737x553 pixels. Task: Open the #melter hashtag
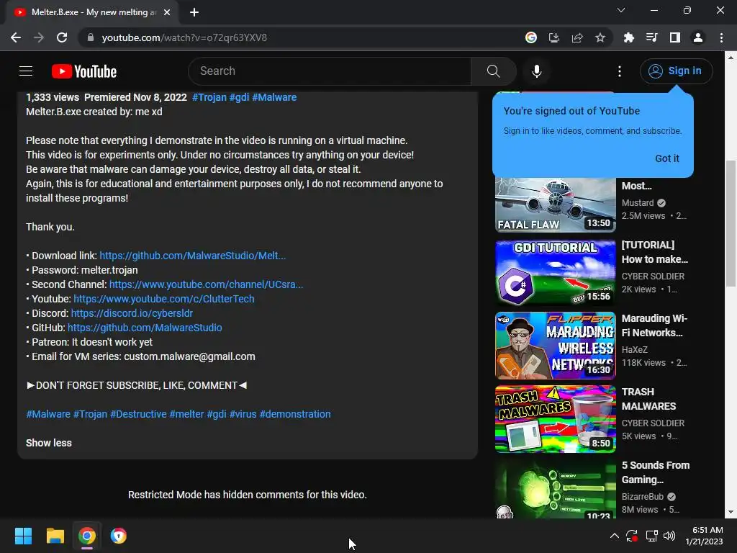click(186, 414)
